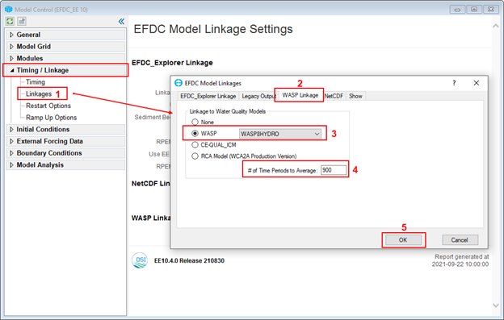Confirm settings with the OK button
The image size is (504, 320).
403,240
